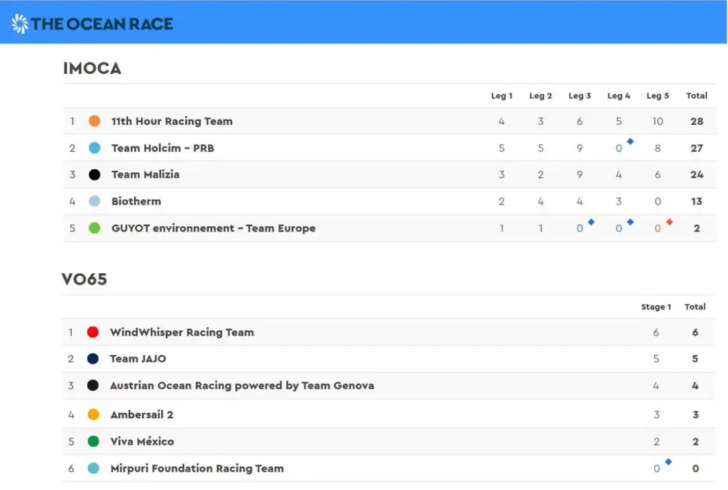Select Ambersail 2 team name
The width and height of the screenshot is (728, 490).
142,414
